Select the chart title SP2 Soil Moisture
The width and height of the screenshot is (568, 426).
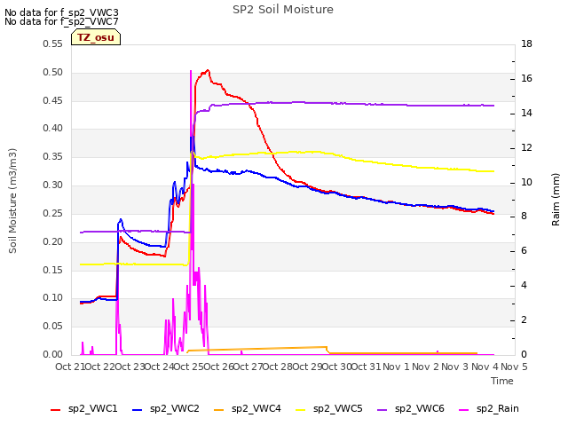coord(283,10)
